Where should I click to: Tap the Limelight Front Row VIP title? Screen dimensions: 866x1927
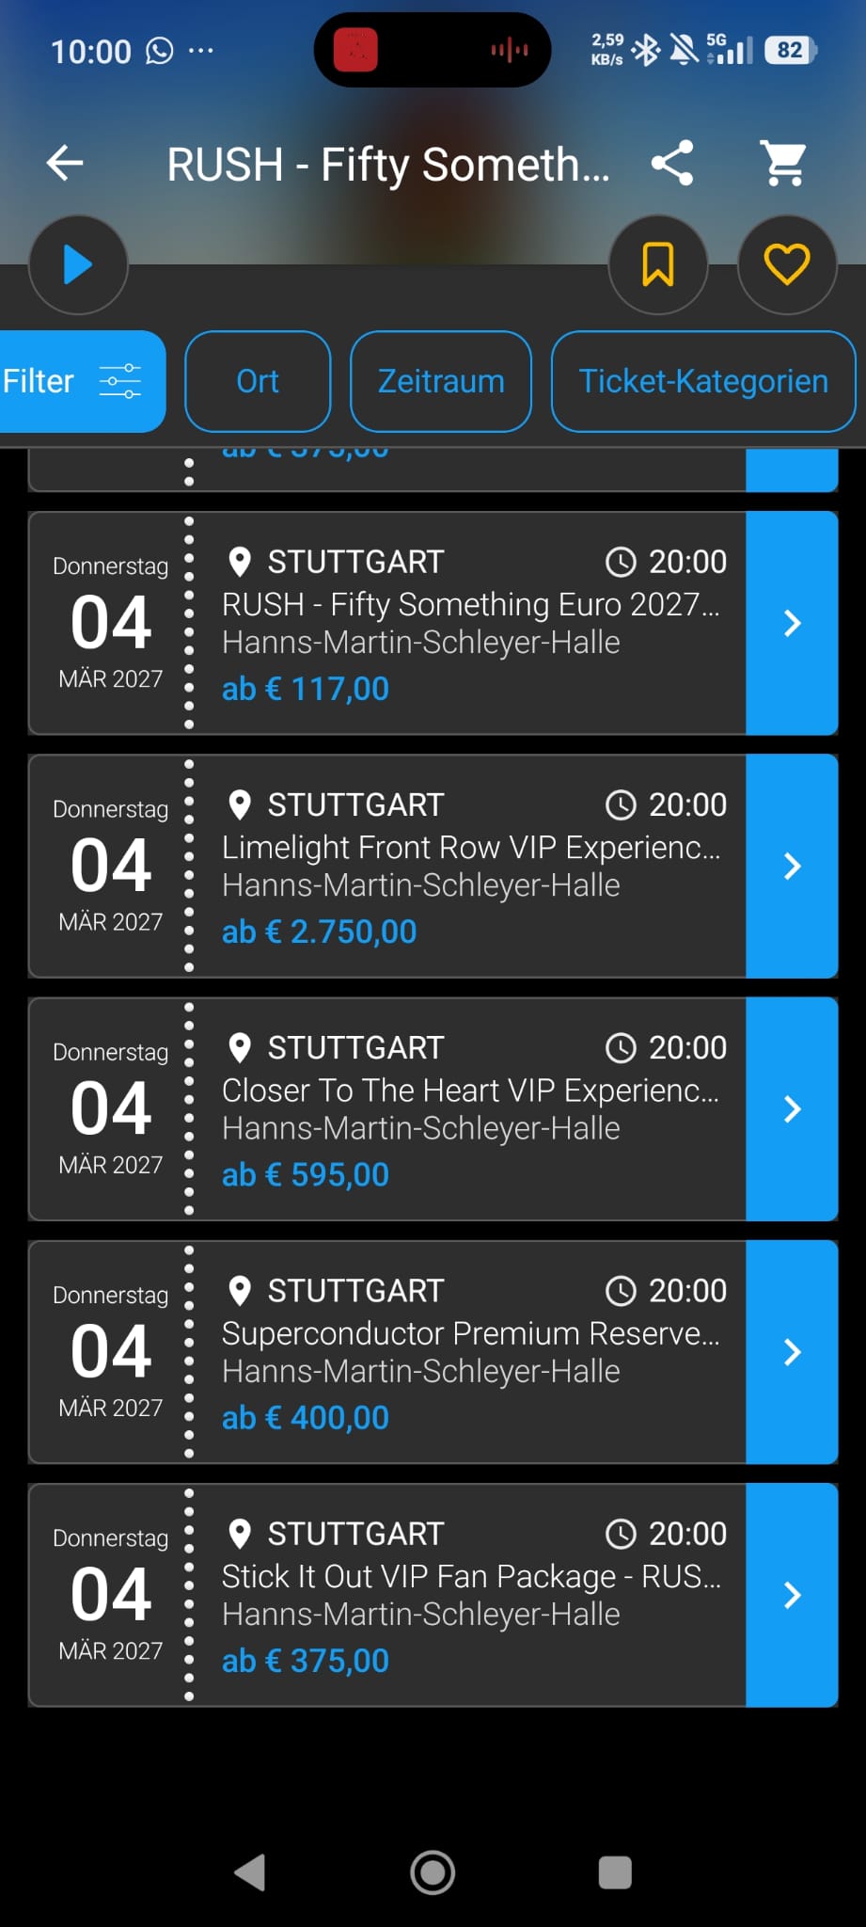pyautogui.click(x=470, y=847)
